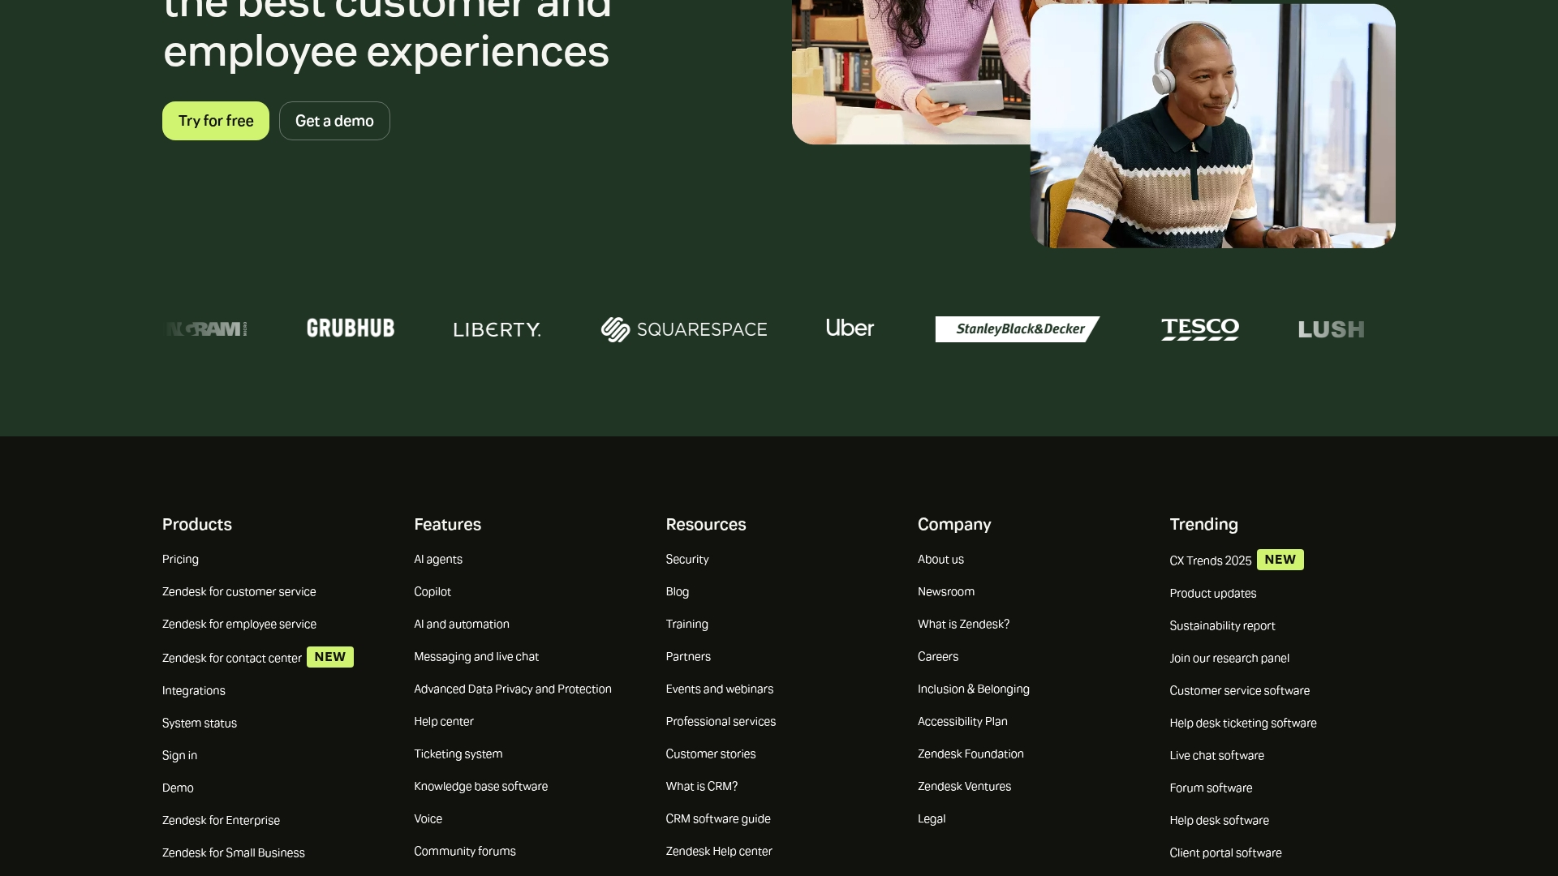This screenshot has height=876, width=1558.
Task: Click the Liberty logo
Action: pos(497,329)
